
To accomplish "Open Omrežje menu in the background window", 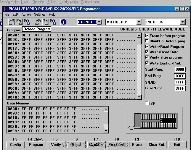I will pyautogui.click(x=38, y=2).
